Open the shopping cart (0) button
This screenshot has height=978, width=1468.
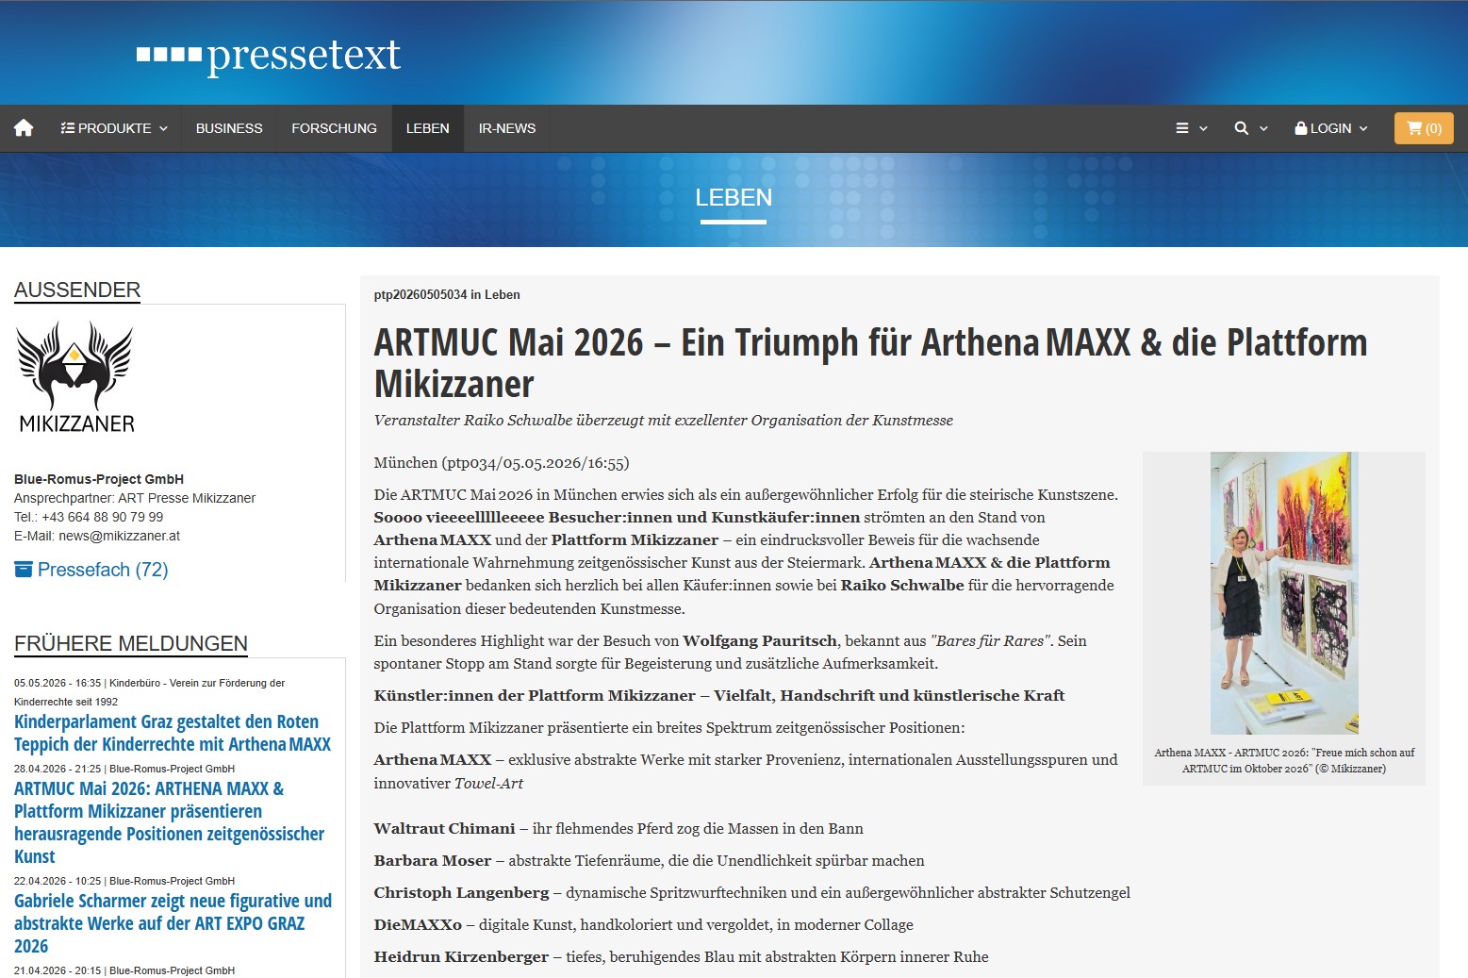click(x=1424, y=128)
